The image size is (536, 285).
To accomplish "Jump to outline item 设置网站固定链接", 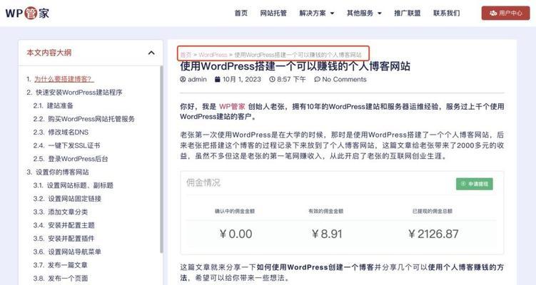I will tap(74, 199).
